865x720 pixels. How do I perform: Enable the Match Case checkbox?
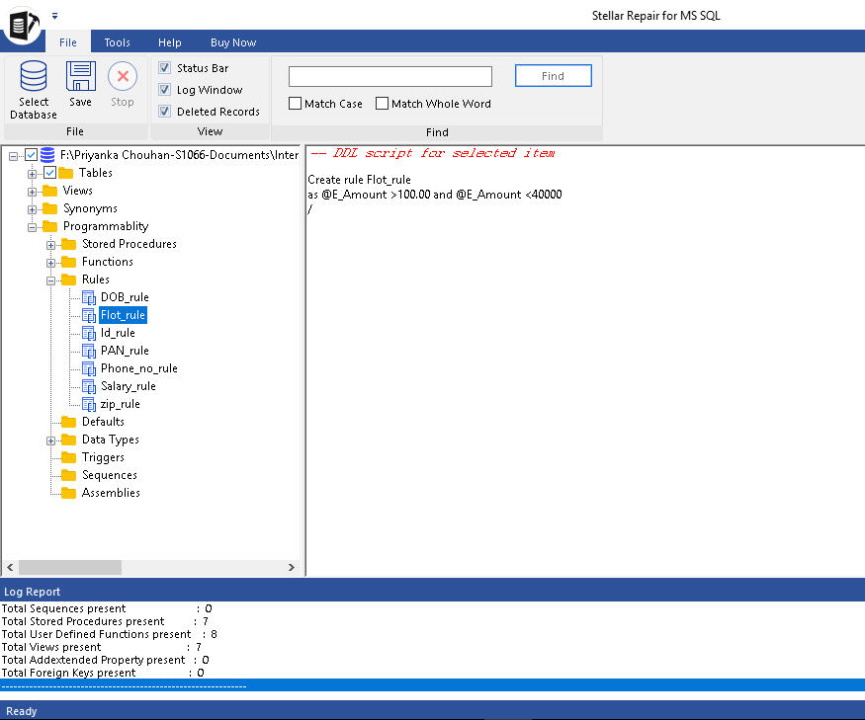click(296, 104)
